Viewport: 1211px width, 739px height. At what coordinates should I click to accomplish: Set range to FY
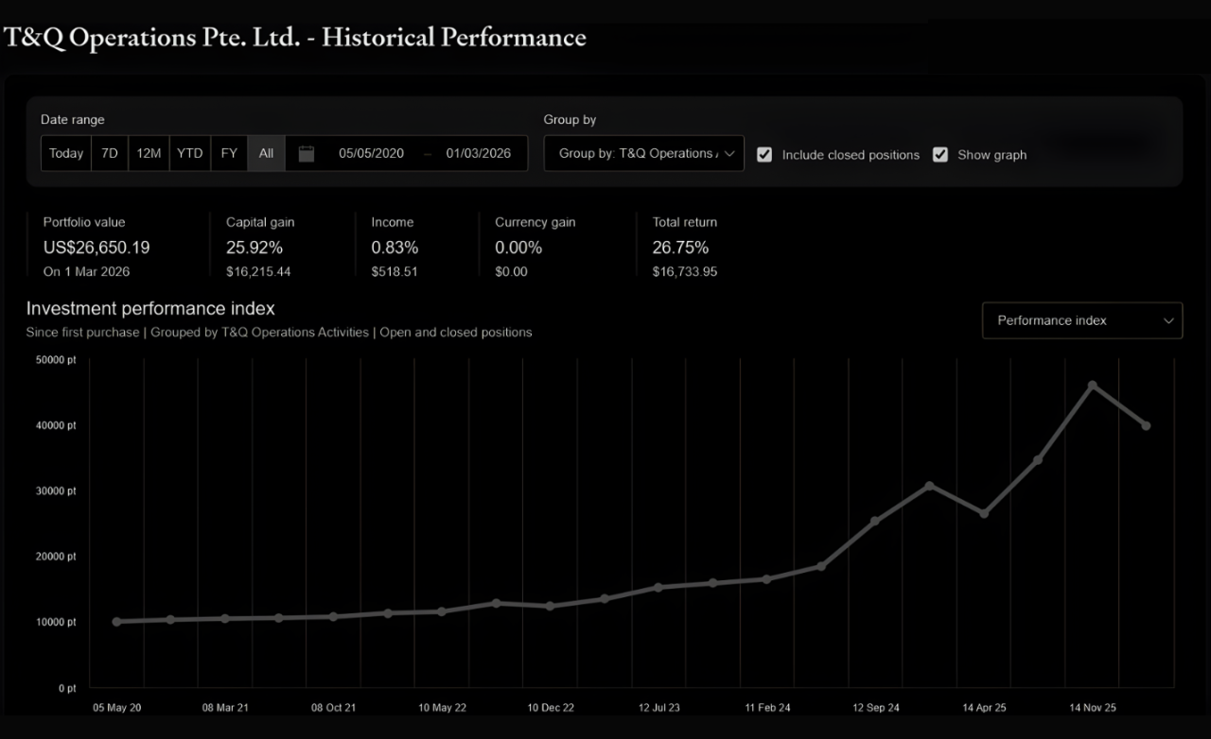[229, 154]
